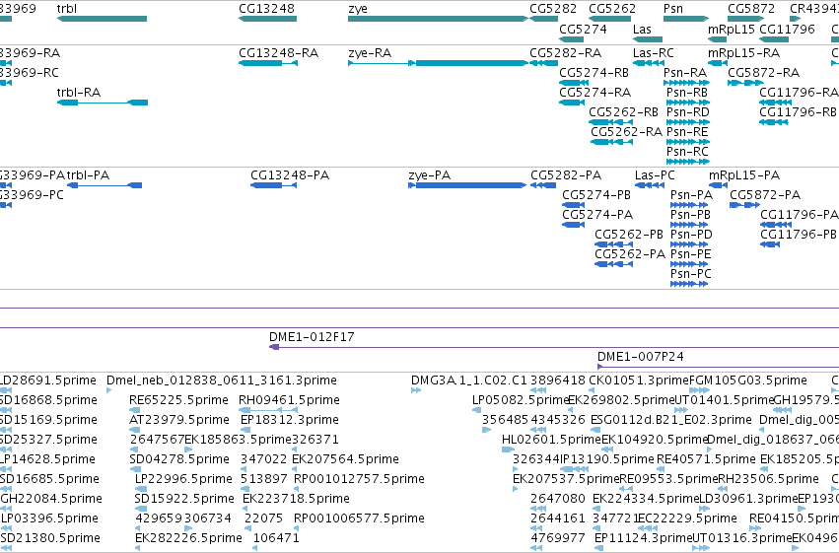Select EST EK207564.5prime

[295, 469]
